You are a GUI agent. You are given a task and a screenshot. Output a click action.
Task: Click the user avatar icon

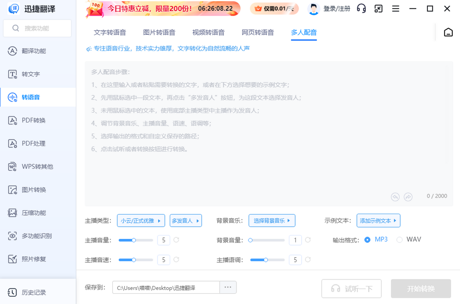click(314, 9)
